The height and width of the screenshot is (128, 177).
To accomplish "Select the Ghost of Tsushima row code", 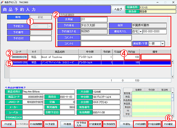I will [19, 57].
